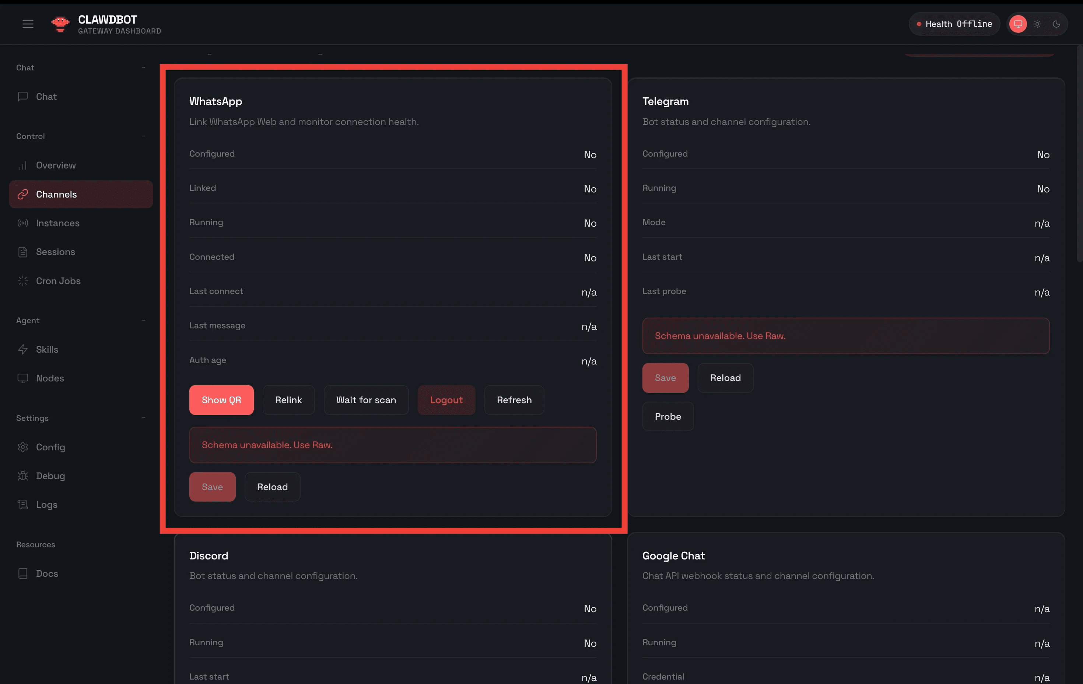This screenshot has width=1083, height=684.
Task: Open the Debug bug icon item
Action: [50, 476]
